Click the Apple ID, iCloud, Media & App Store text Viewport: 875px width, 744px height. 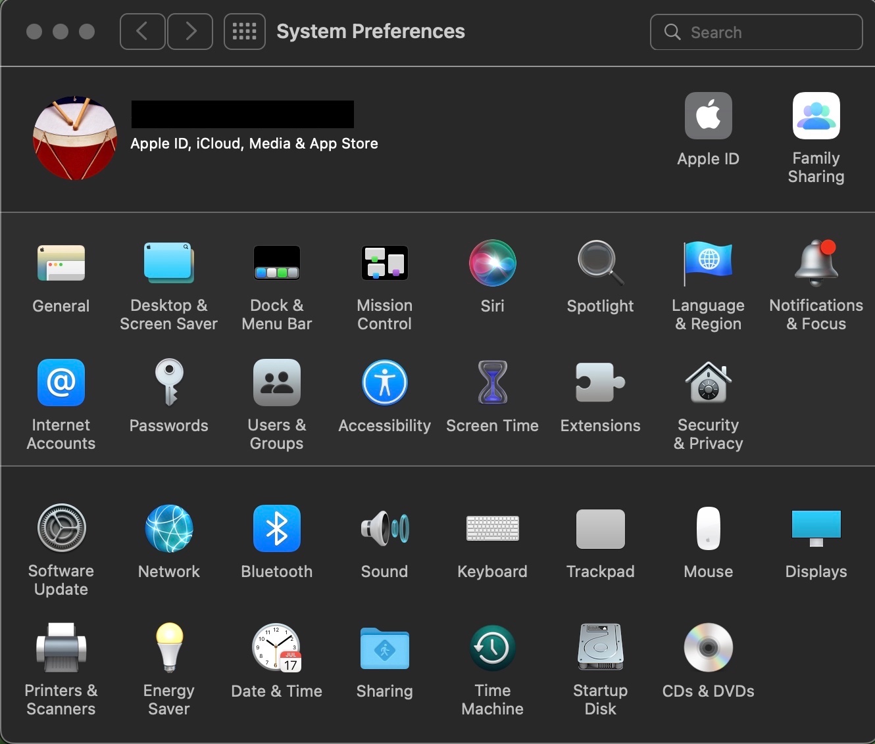(254, 143)
